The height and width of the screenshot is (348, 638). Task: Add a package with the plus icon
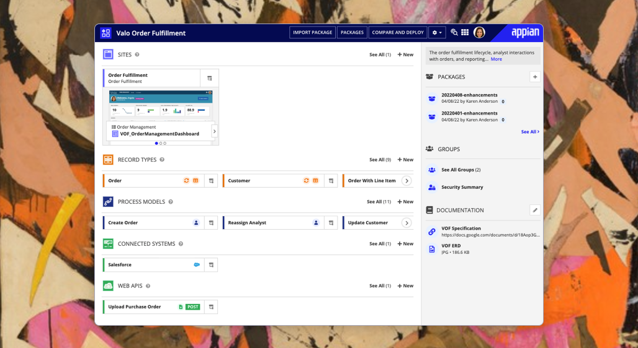tap(535, 77)
